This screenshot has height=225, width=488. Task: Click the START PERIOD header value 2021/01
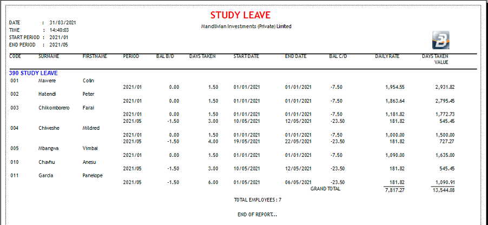tap(59, 37)
